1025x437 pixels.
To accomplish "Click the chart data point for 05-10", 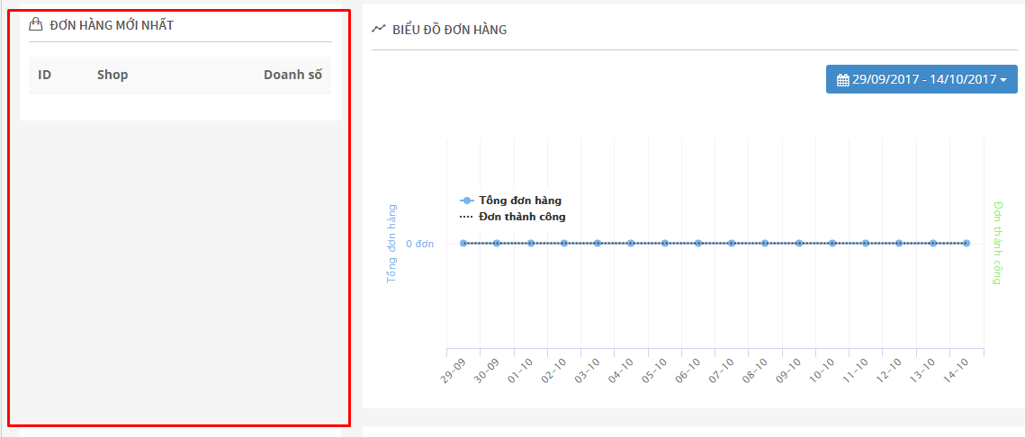I will click(x=664, y=243).
